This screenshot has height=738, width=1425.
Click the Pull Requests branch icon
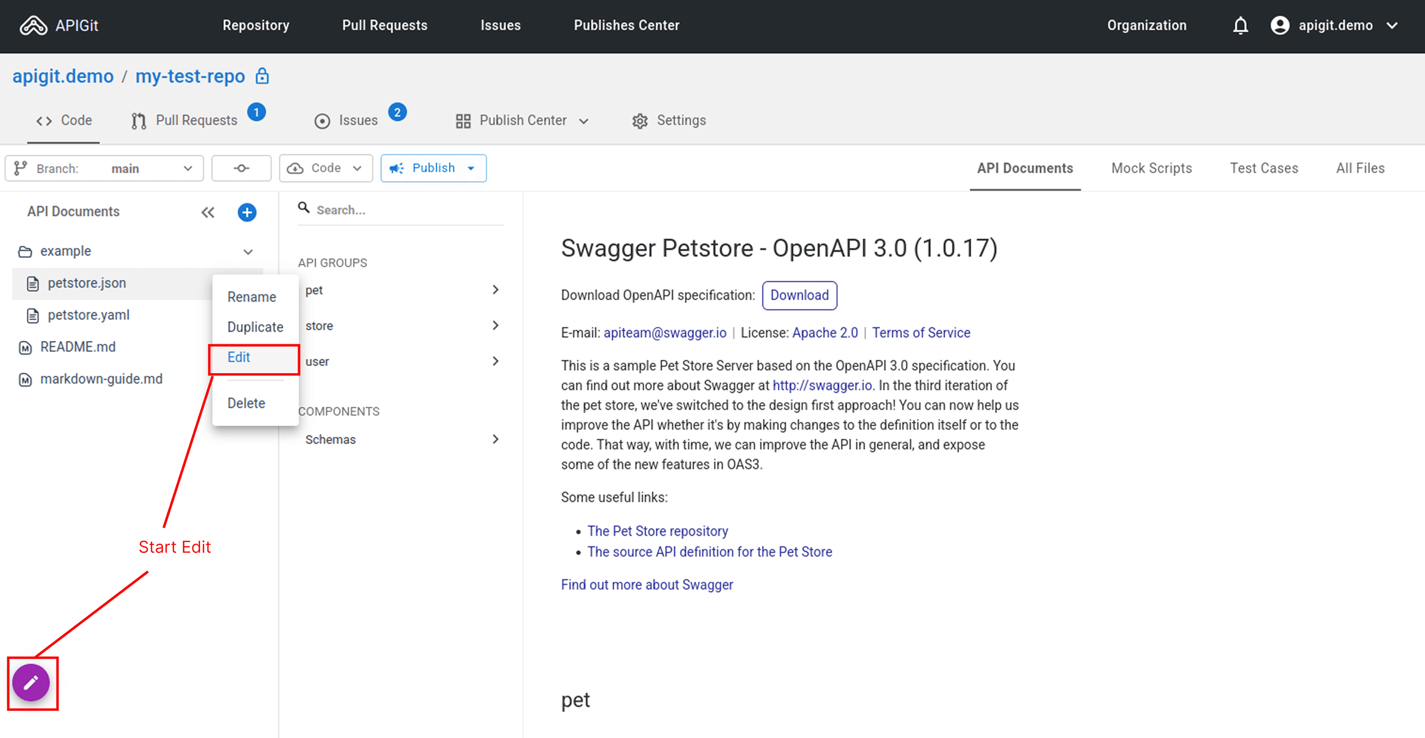138,121
